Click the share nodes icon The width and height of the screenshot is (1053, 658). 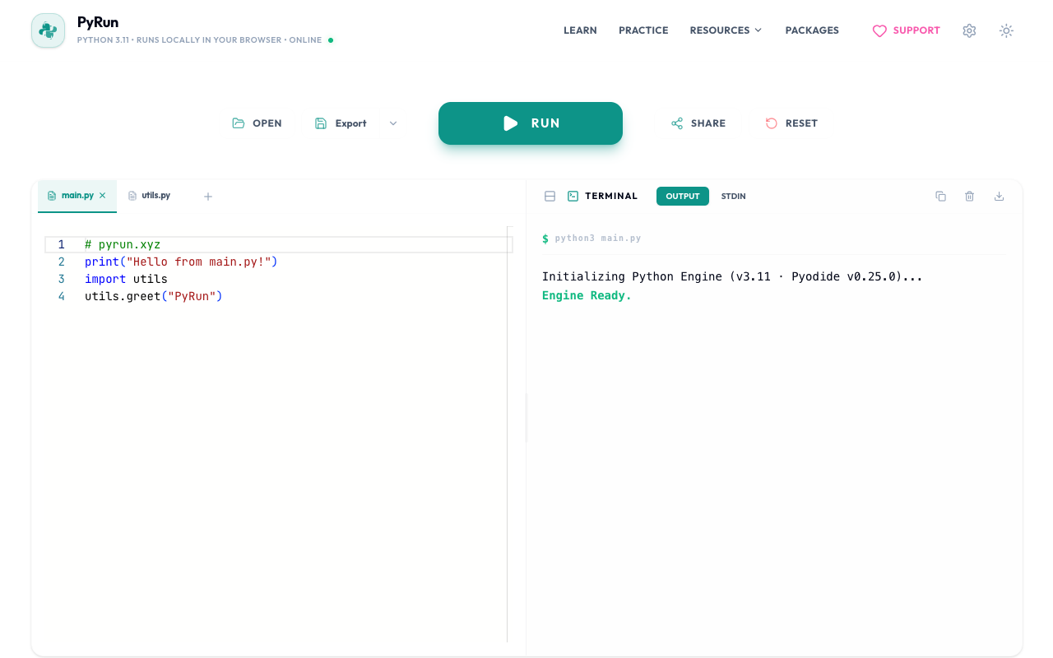(677, 123)
